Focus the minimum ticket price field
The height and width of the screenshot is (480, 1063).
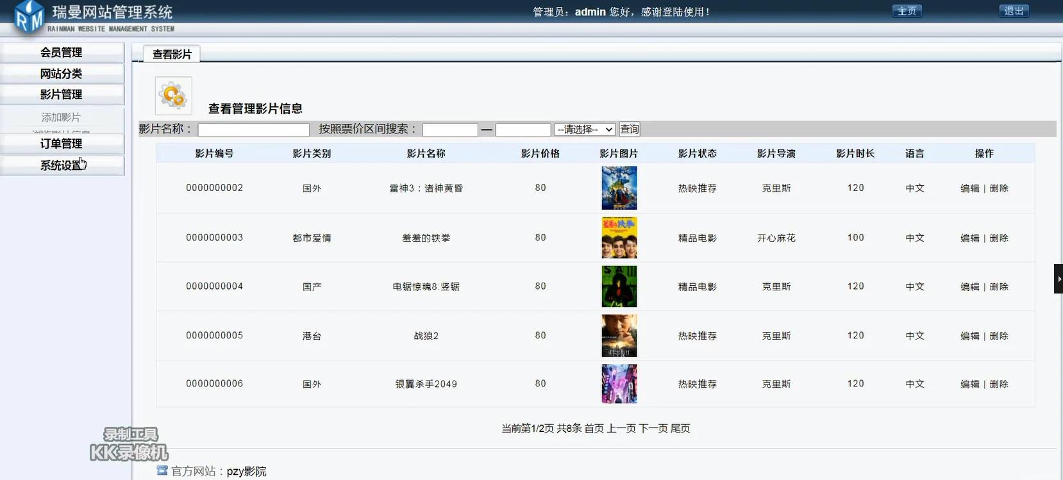(x=450, y=130)
